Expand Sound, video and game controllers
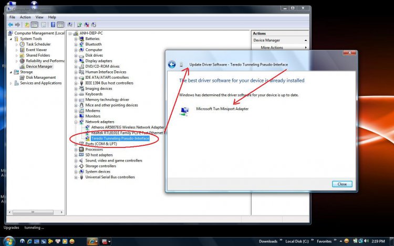The image size is (394, 246). tap(76, 161)
